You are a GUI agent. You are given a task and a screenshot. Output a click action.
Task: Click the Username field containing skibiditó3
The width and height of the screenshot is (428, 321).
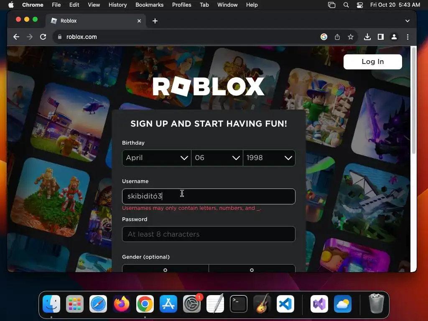(209, 196)
